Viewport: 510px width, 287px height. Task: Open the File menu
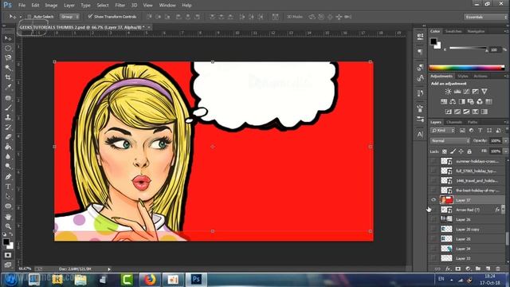pos(22,6)
